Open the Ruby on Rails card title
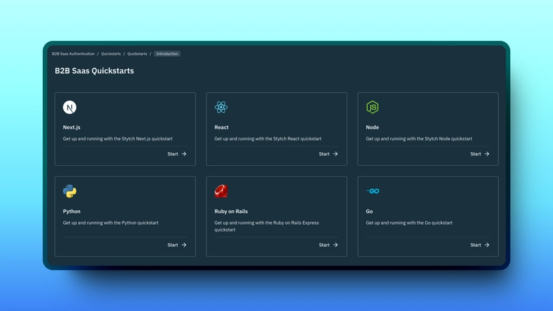This screenshot has width=553, height=311. [231, 211]
